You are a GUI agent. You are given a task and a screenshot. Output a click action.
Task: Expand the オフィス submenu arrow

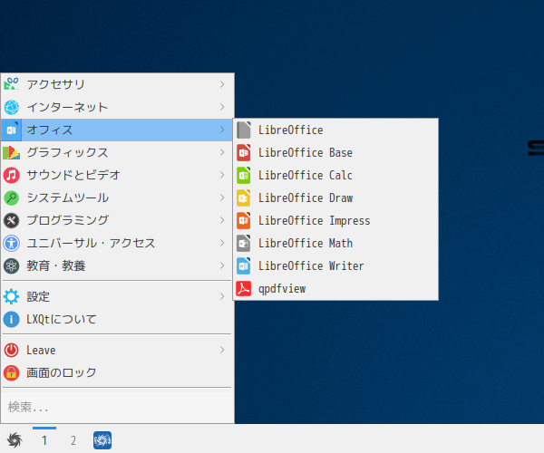tap(222, 130)
